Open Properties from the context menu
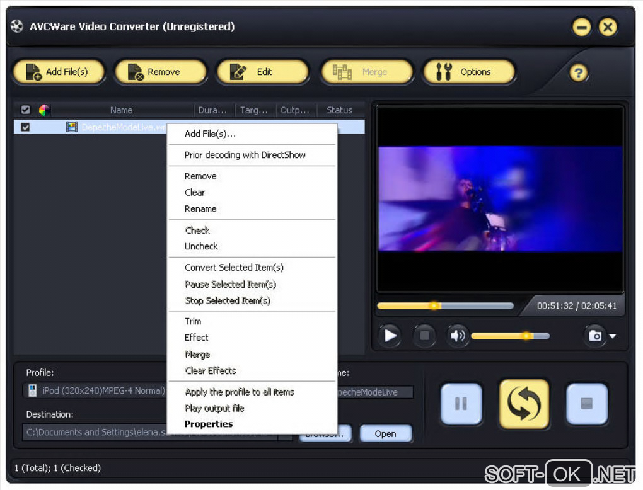643x490 pixels. [252, 424]
